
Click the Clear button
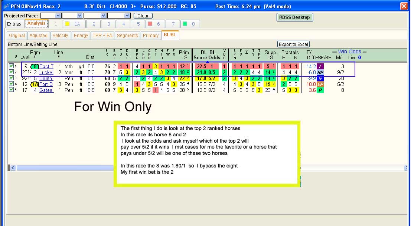143,16
